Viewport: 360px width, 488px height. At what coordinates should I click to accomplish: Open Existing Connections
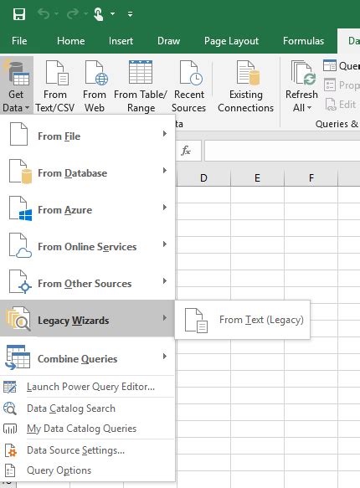[x=246, y=86]
